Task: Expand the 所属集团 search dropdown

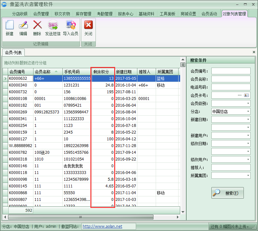Action: pyautogui.click(x=248, y=176)
